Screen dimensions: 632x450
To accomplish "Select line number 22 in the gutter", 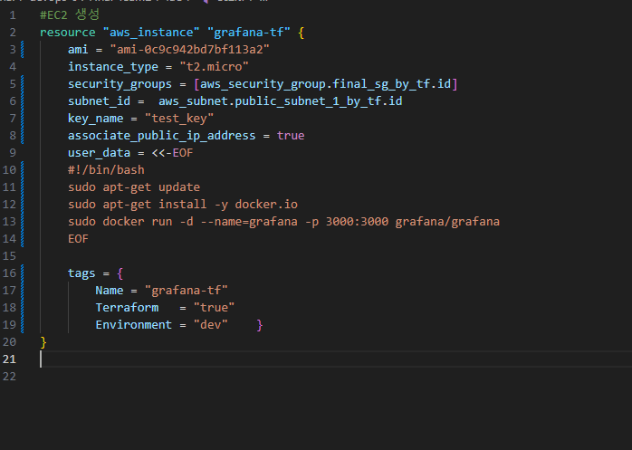I will pos(9,377).
